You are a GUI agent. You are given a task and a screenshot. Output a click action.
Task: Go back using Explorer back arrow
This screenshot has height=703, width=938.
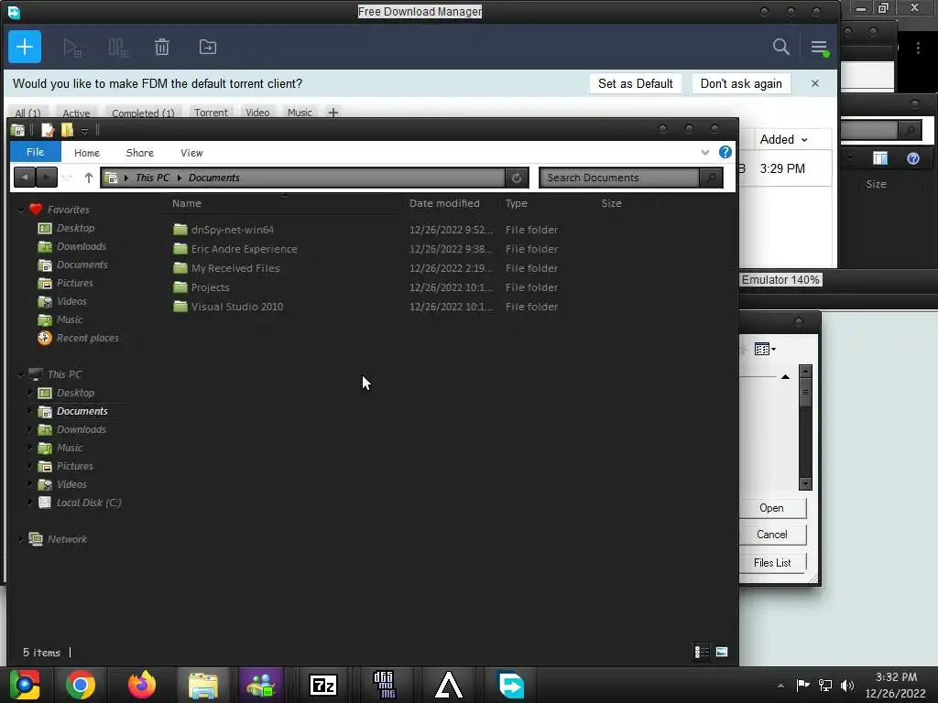point(25,178)
